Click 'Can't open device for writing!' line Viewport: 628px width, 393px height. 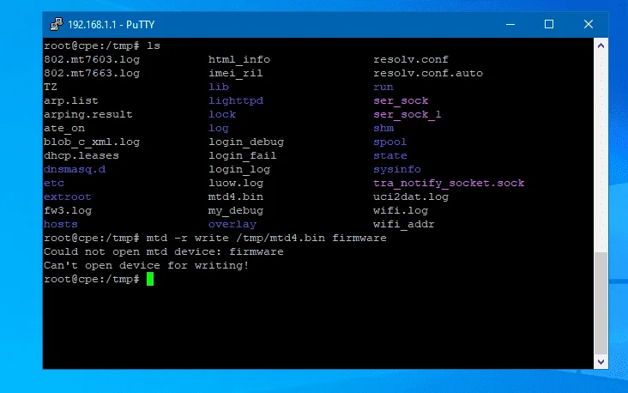pyautogui.click(x=146, y=265)
